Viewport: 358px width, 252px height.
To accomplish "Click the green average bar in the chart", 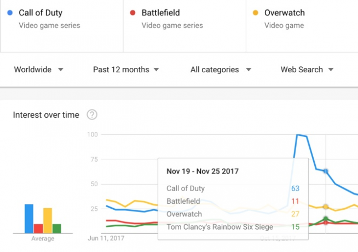I will click(56, 228).
